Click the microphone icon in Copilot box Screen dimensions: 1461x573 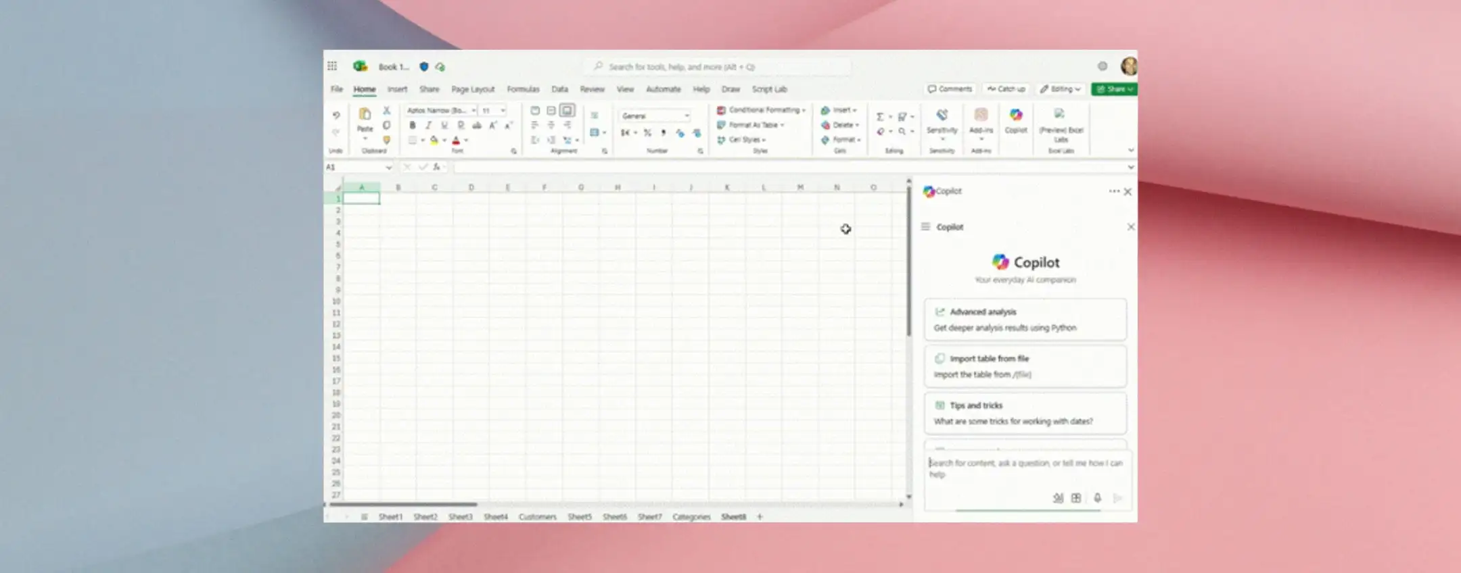coord(1097,498)
